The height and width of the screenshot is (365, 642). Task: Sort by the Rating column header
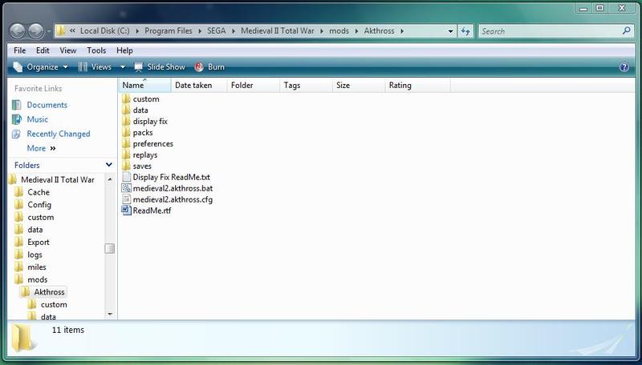(x=417, y=86)
